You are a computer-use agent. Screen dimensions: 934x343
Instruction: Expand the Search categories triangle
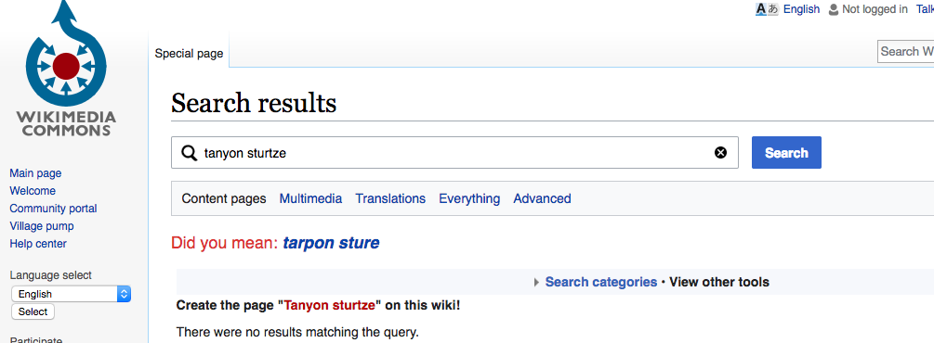[536, 283]
